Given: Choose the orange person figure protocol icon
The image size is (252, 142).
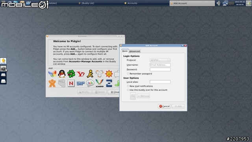Looking at the screenshot, I should (52, 83).
